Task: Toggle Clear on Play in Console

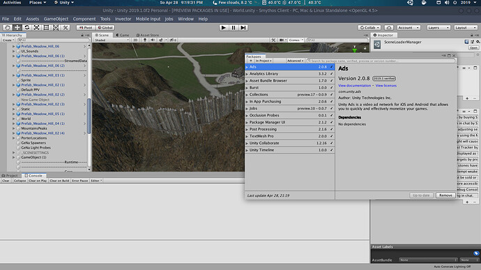Action: click(38, 181)
